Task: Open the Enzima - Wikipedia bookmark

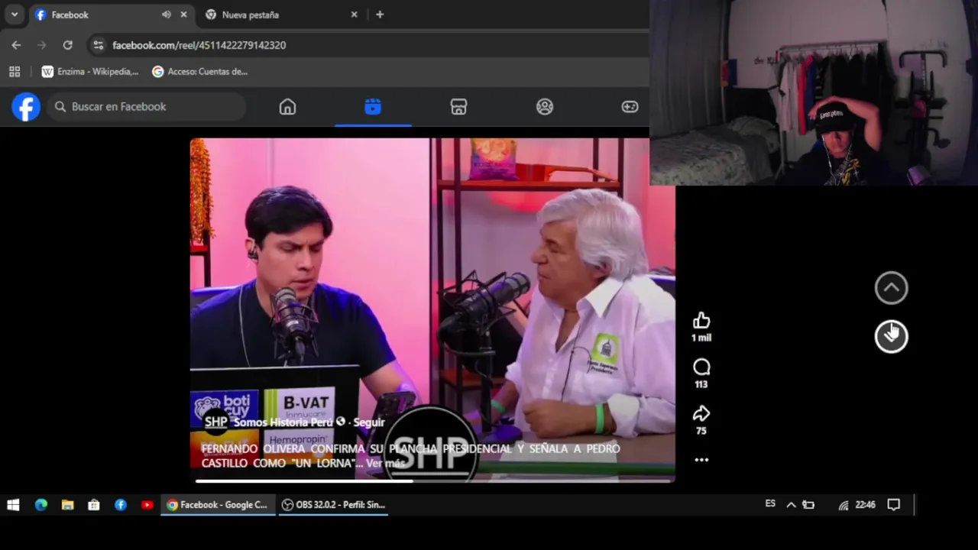Action: [x=90, y=72]
